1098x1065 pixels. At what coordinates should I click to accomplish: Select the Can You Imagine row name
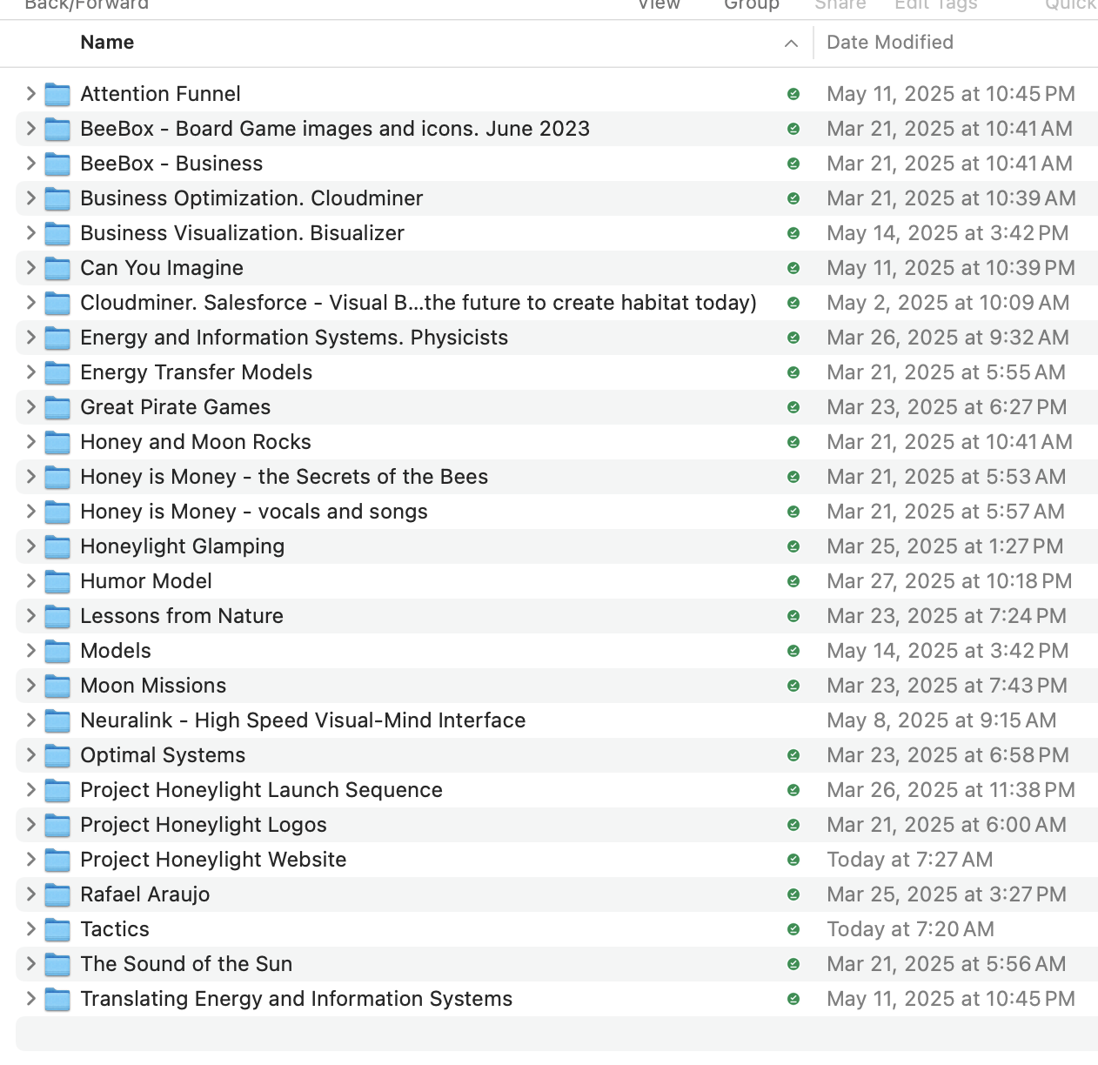pyautogui.click(x=162, y=268)
